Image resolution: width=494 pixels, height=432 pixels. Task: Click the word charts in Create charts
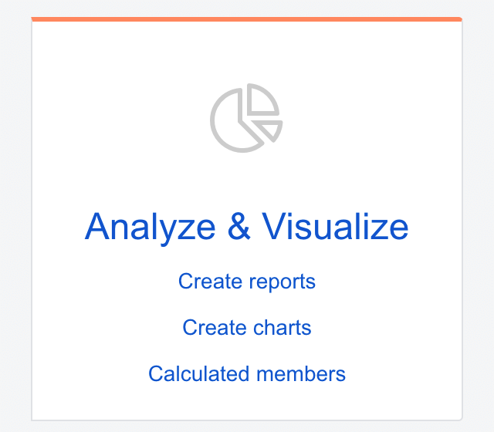[282, 327]
